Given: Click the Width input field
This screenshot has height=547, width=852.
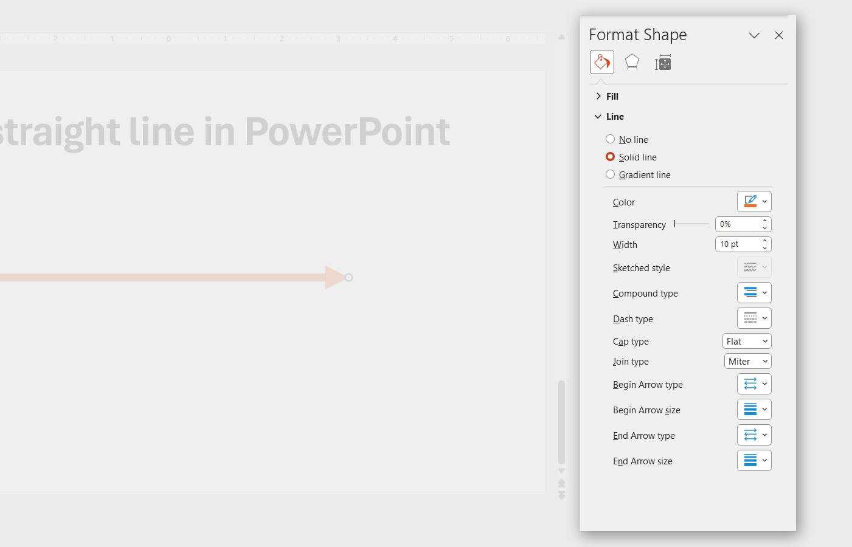Looking at the screenshot, I should [x=738, y=244].
